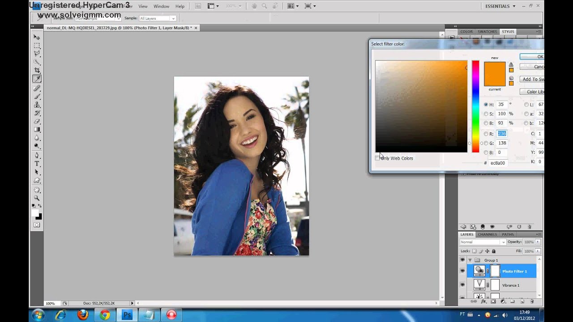The width and height of the screenshot is (573, 322).
Task: Select the H hue radio button
Action: pos(486,104)
